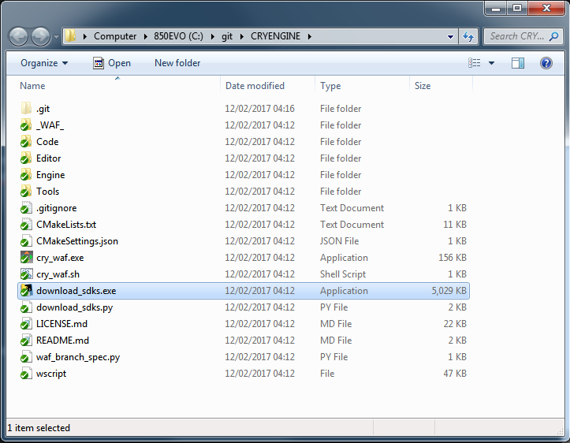Screen dimensions: 570x443
Task: Refresh the CRYENGINE folder listing
Action: (x=468, y=36)
